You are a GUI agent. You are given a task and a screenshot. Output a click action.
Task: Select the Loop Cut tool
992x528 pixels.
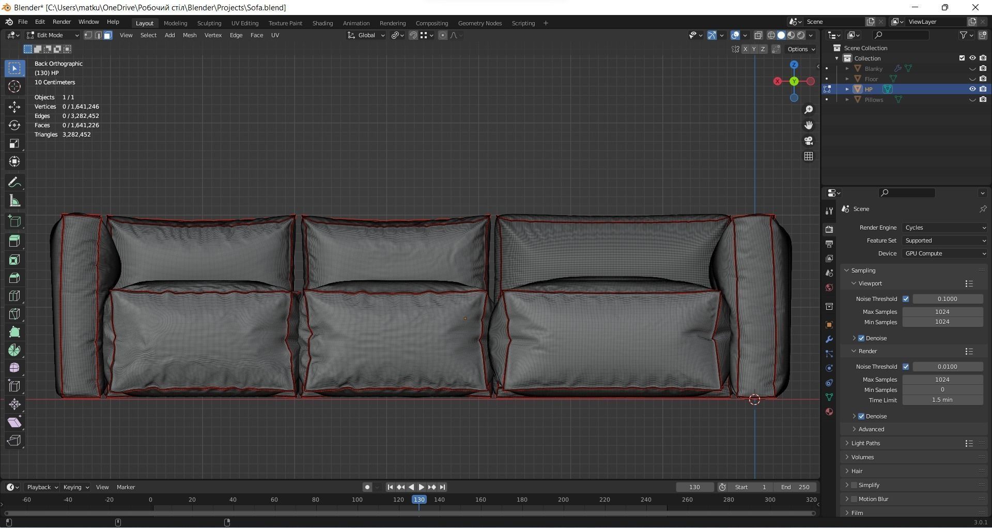pos(14,296)
